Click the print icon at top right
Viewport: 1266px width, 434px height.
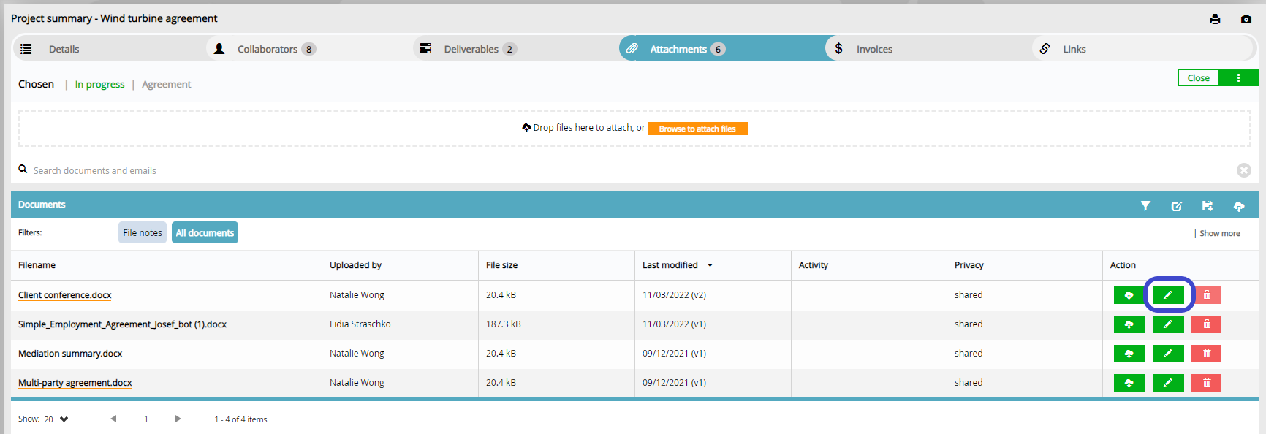tap(1215, 19)
